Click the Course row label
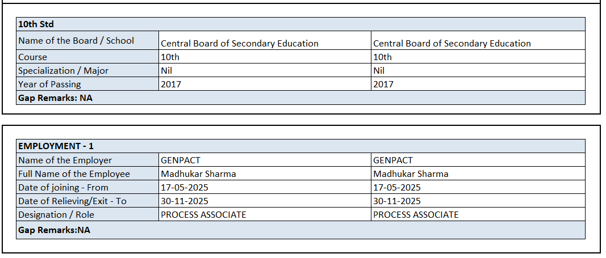This screenshot has height=258, width=606. tap(33, 57)
